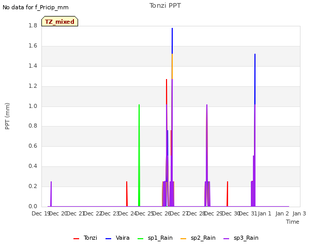Image resolution: width=331 pixels, height=248 pixels.
Task: Click the orange sp2_Rain legend swatch
Action: point(184,239)
